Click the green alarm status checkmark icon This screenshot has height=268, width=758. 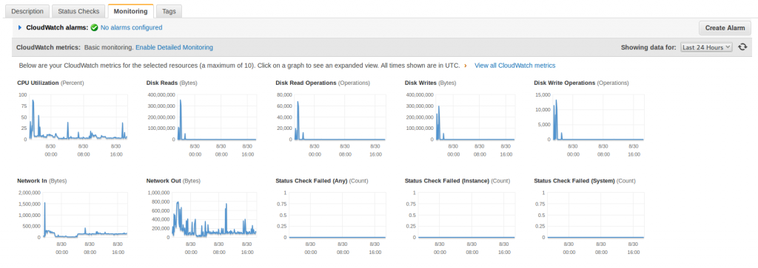point(94,28)
